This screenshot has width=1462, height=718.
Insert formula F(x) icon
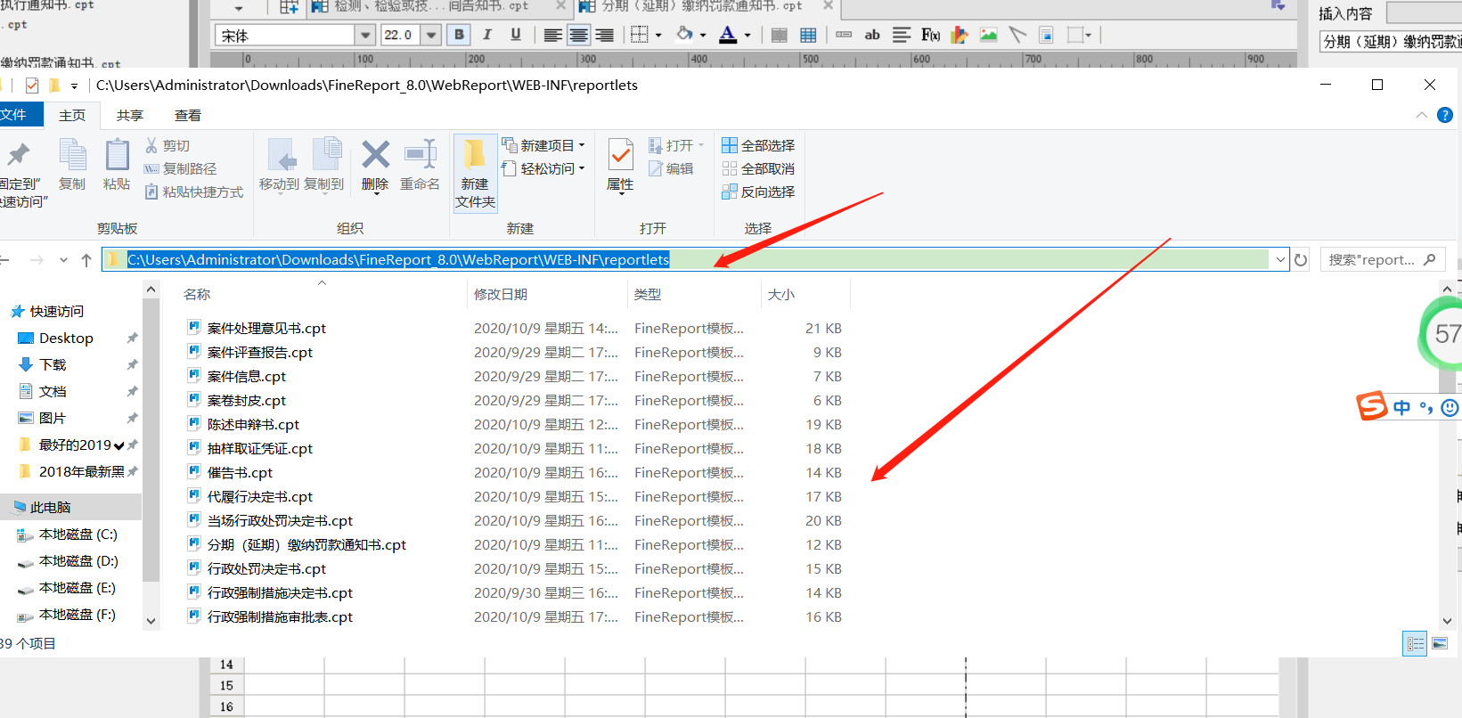(x=930, y=35)
